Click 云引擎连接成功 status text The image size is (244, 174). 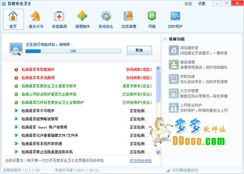click(185, 170)
